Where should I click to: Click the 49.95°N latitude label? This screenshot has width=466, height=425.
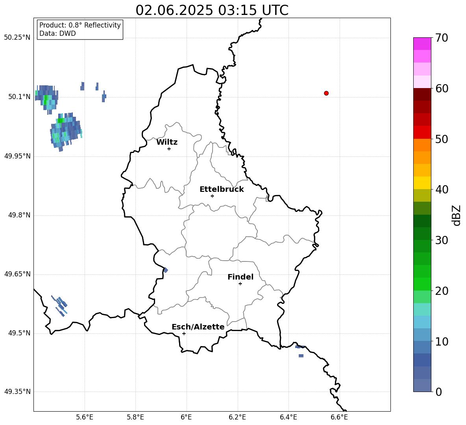[17, 156]
